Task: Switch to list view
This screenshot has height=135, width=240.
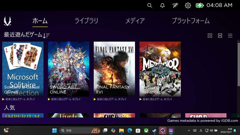Action: 230,36
